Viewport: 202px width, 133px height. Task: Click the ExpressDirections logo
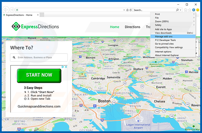(35, 26)
